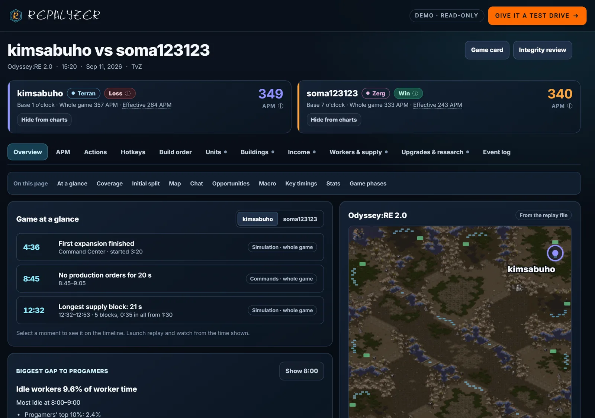Open the Hotkeys tab
This screenshot has height=418, width=595.
(133, 152)
